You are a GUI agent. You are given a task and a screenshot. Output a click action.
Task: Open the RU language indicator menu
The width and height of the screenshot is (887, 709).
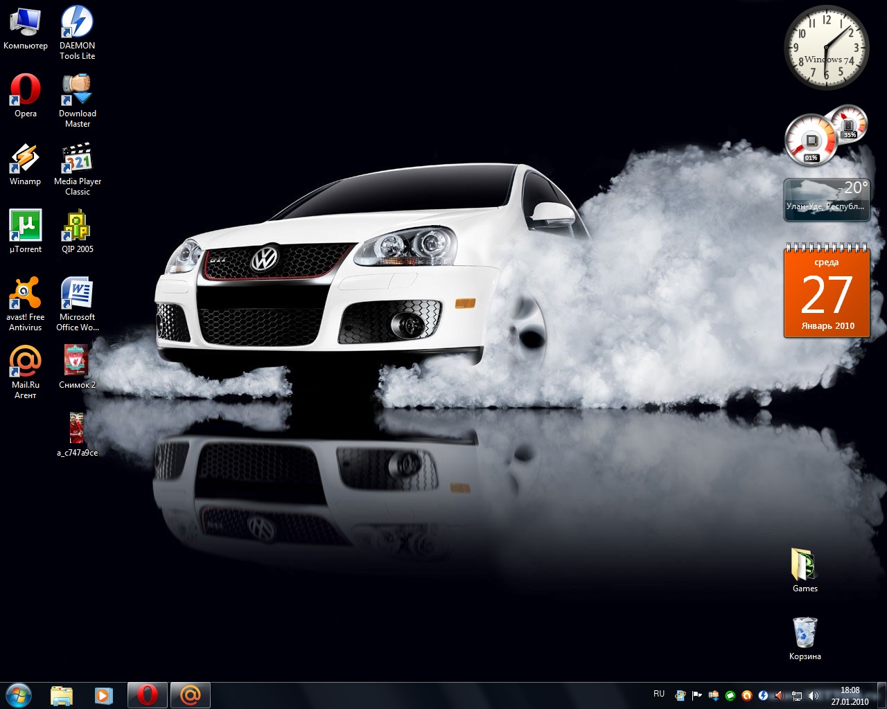pyautogui.click(x=659, y=694)
